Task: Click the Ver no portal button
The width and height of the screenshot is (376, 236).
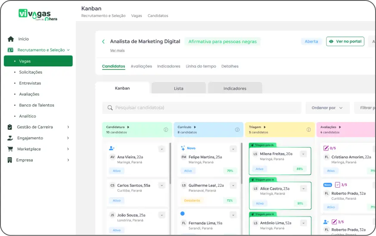Action: point(345,41)
